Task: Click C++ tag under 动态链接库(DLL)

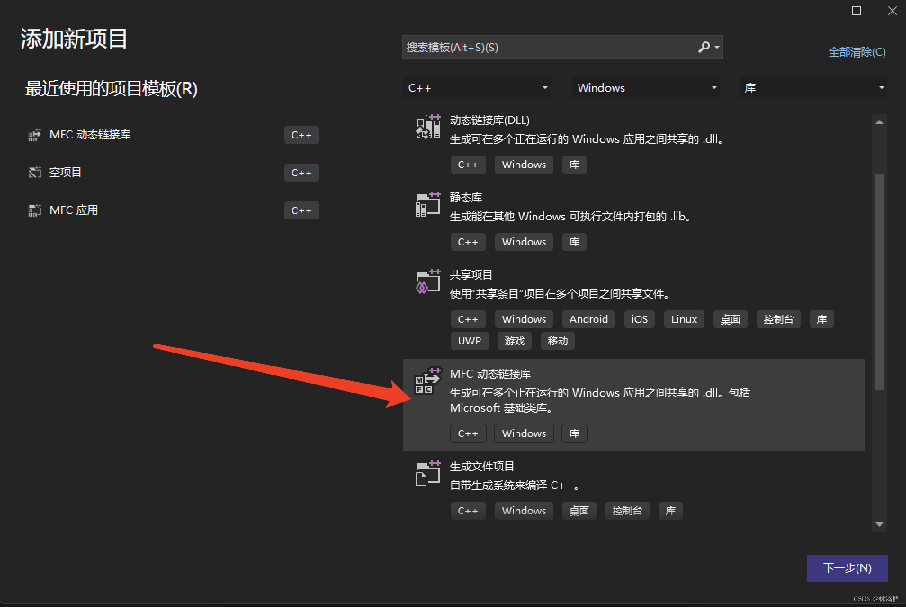Action: [x=468, y=165]
